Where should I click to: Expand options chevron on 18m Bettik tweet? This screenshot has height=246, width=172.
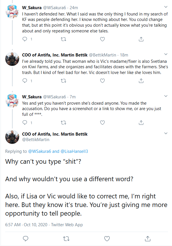(166, 54)
